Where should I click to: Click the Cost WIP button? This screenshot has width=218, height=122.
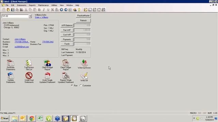pos(67,35)
